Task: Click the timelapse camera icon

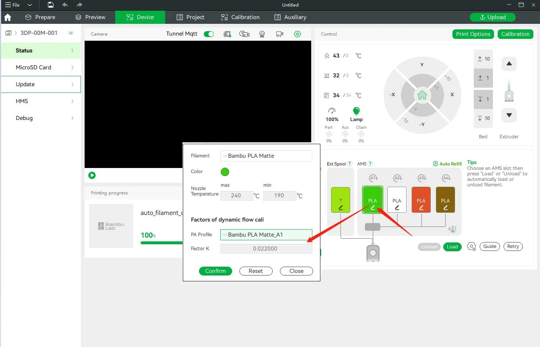Action: tap(245, 34)
